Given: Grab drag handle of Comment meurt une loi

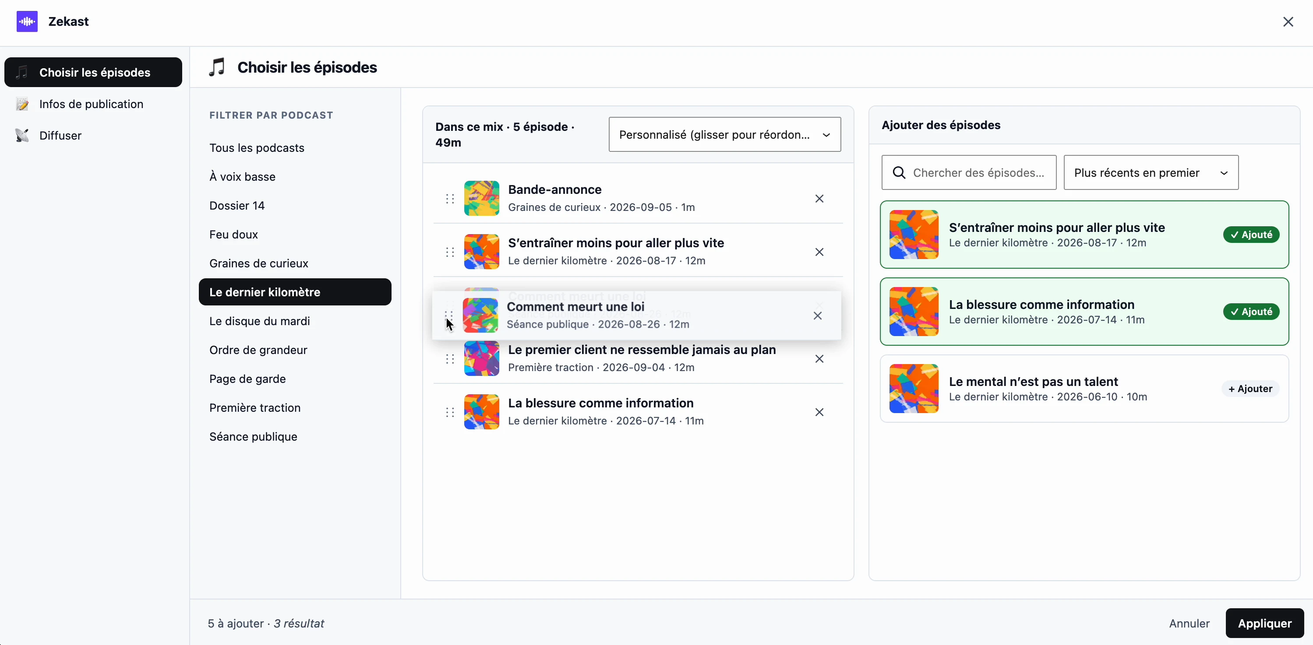Looking at the screenshot, I should (448, 315).
